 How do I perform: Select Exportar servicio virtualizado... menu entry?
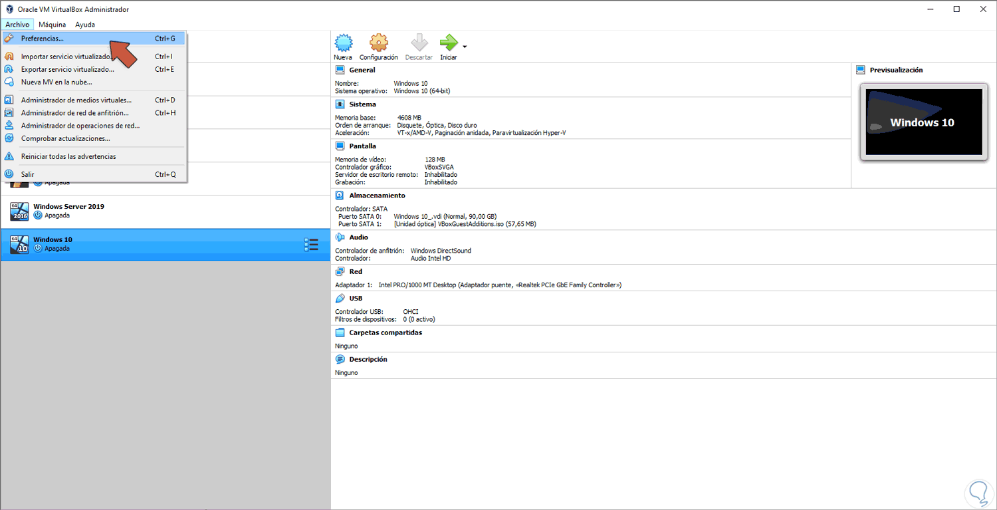click(93, 69)
